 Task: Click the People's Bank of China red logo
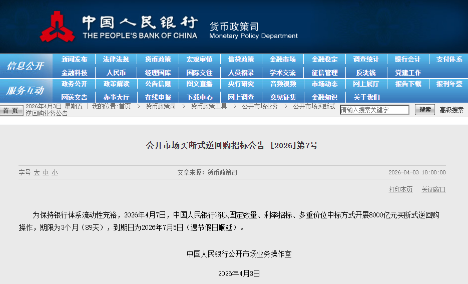coord(57,27)
